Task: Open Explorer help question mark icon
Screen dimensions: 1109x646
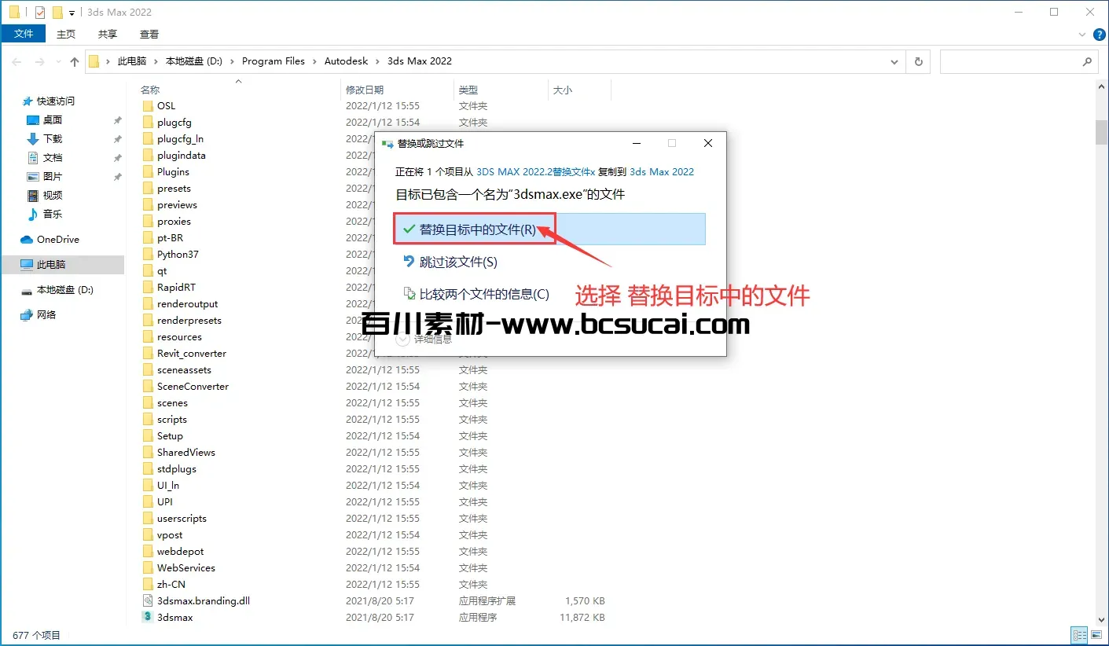Action: pos(1100,34)
